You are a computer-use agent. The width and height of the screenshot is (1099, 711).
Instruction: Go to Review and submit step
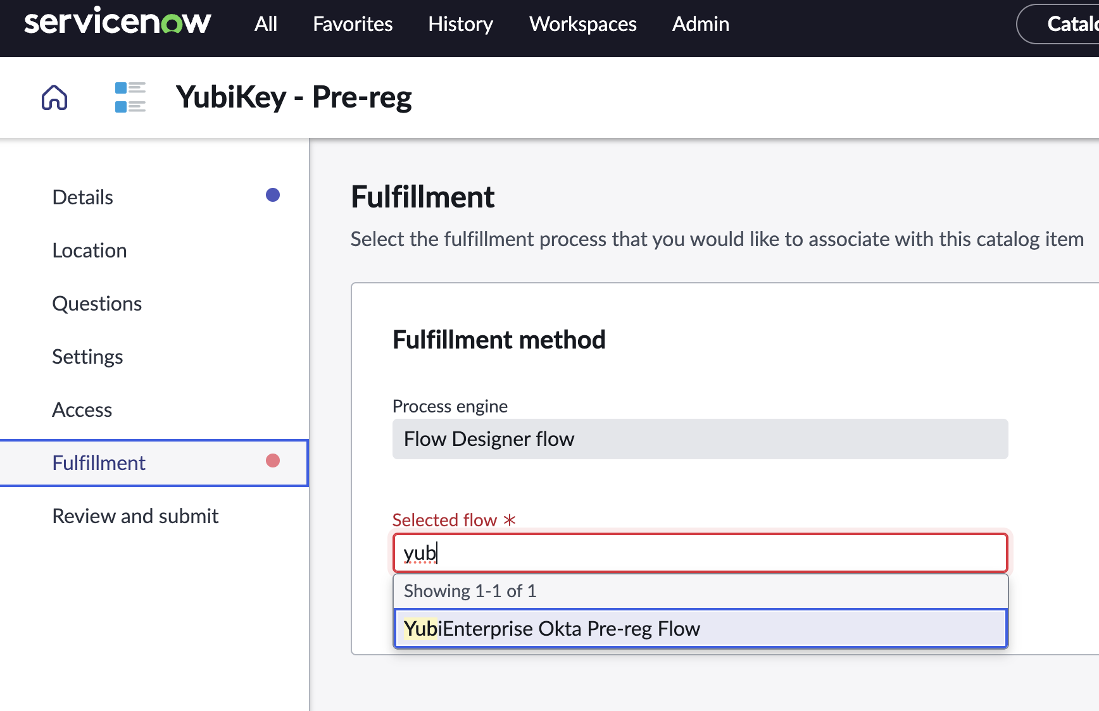[154, 516]
